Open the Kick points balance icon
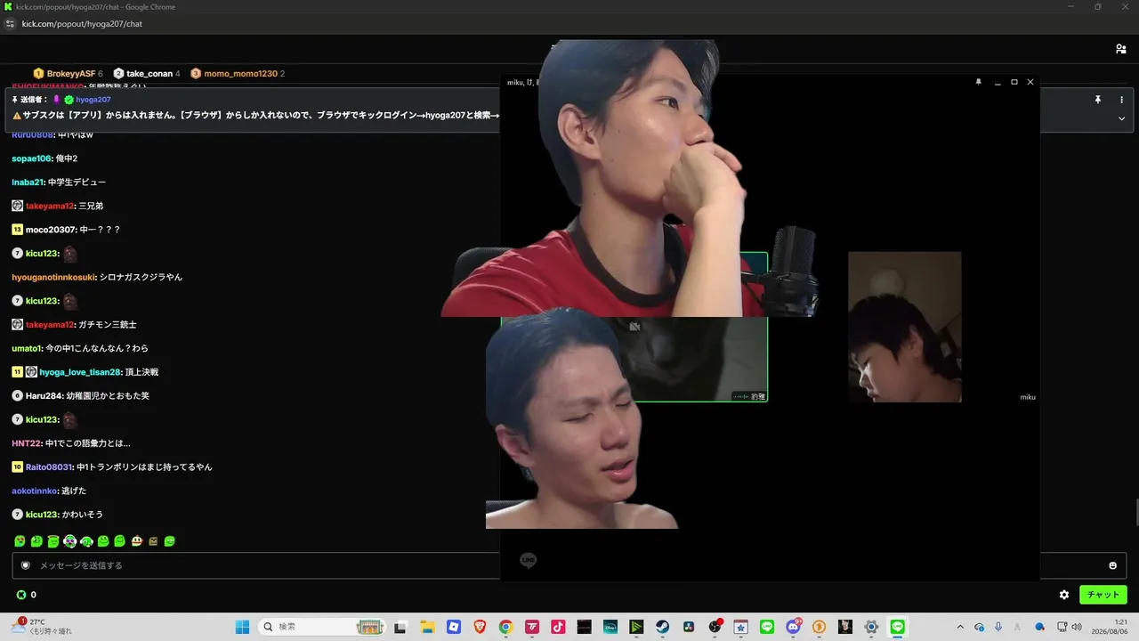Image resolution: width=1139 pixels, height=641 pixels. tap(21, 595)
